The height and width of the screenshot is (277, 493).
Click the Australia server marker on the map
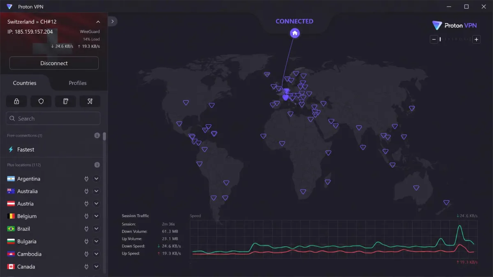[x=416, y=188]
